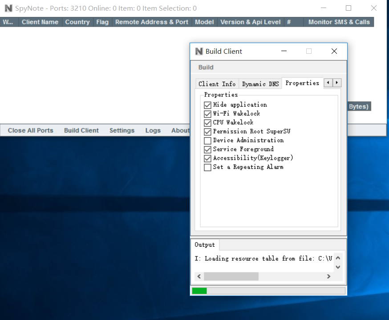Toggle CPU Wakelock checkbox
Viewport: 389px width, 320px height.
coord(208,123)
